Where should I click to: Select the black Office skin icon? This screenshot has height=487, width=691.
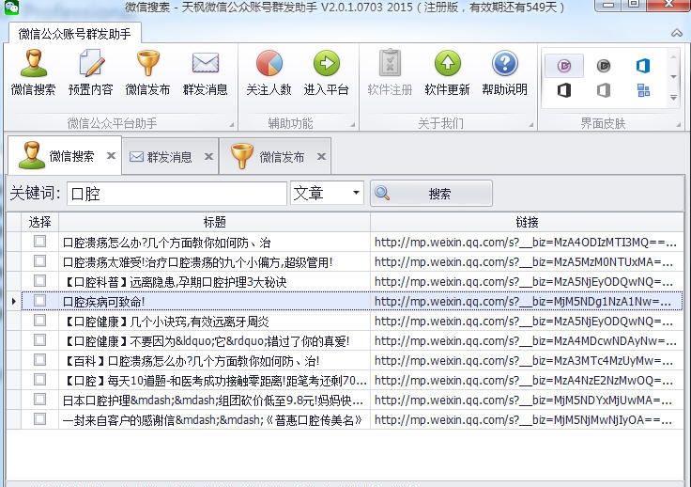564,91
